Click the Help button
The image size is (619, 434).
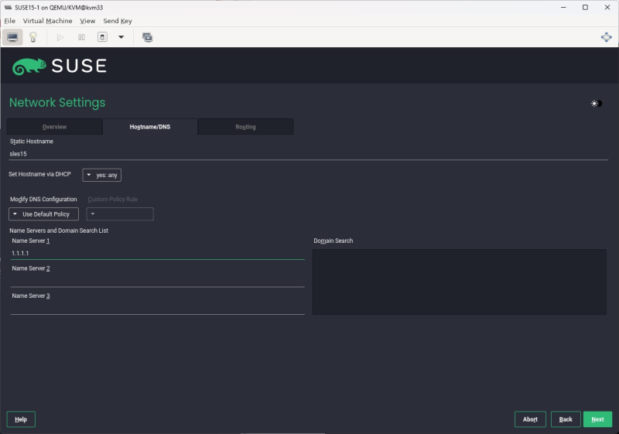point(21,419)
